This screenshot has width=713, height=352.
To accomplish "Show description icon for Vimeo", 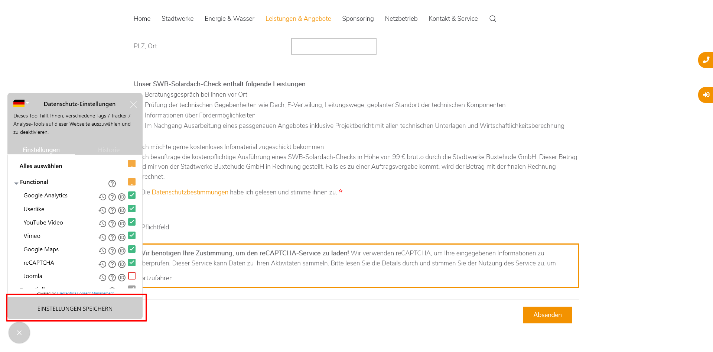I will tap(112, 238).
